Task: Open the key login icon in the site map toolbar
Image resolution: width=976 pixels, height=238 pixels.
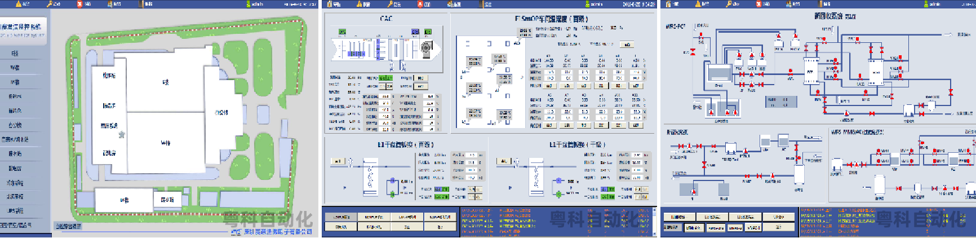Action: click(50, 4)
